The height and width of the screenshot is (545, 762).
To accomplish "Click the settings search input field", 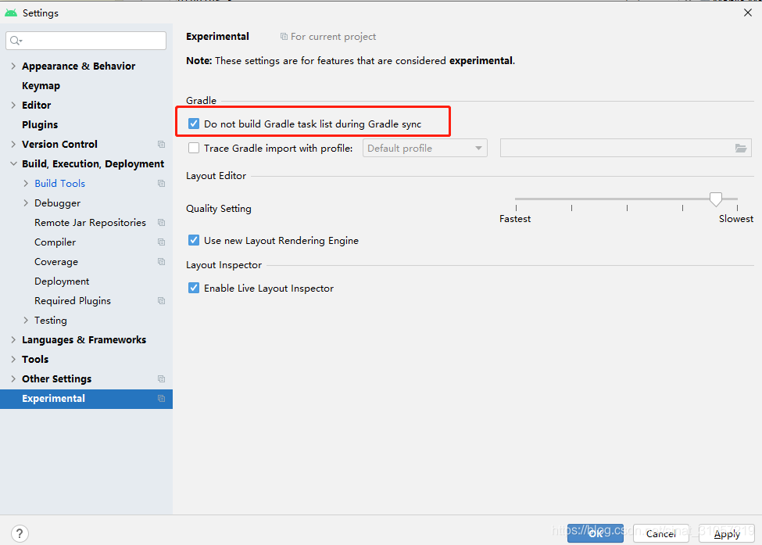I will tap(86, 41).
